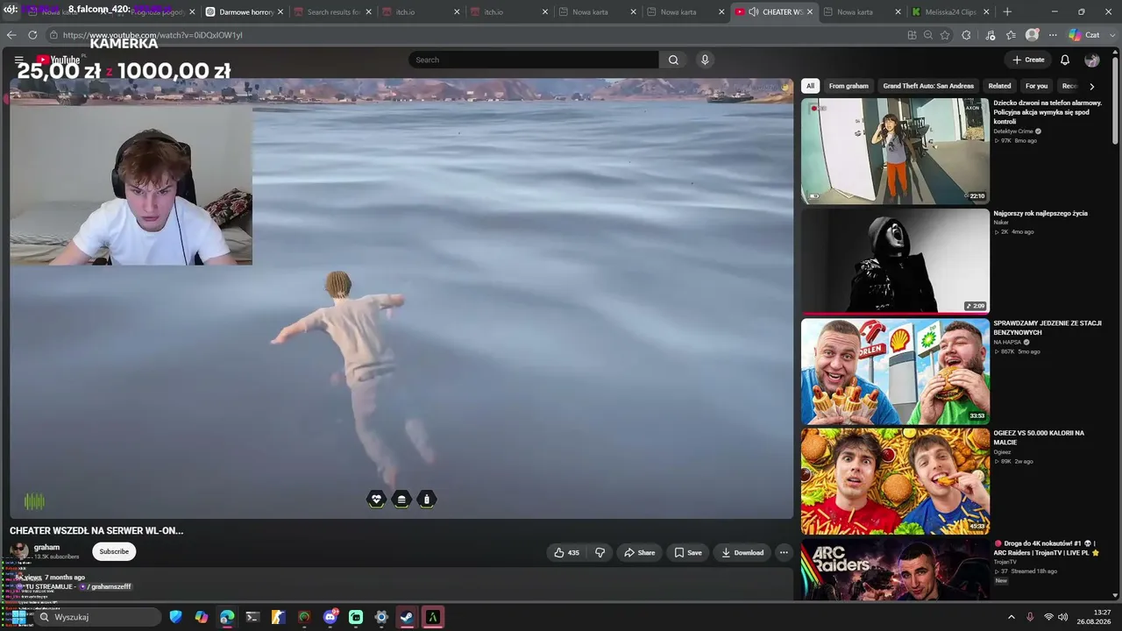The image size is (1122, 631).
Task: Open YouTube notifications bell
Action: [1065, 60]
